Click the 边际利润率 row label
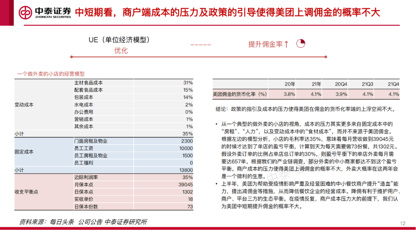 86,177
